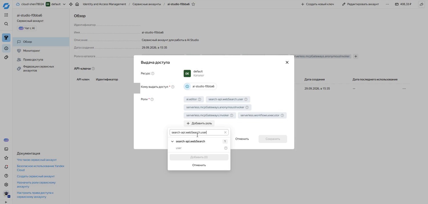Open the resource graph icon in breadcrumb
Screen dimensions: 428x204
pyautogui.click(x=71, y=4)
